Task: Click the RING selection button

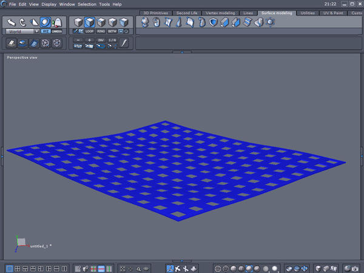Action: (x=101, y=31)
